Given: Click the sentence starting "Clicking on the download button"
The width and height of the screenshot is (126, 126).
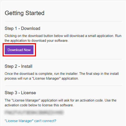Looking at the screenshot, I should (63, 36).
